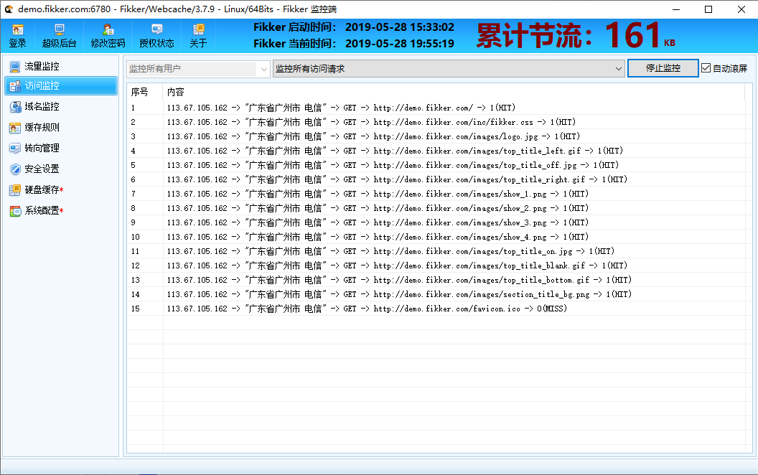
Task: Open the 硬盘缓存 disk cache icon
Action: pyautogui.click(x=15, y=190)
